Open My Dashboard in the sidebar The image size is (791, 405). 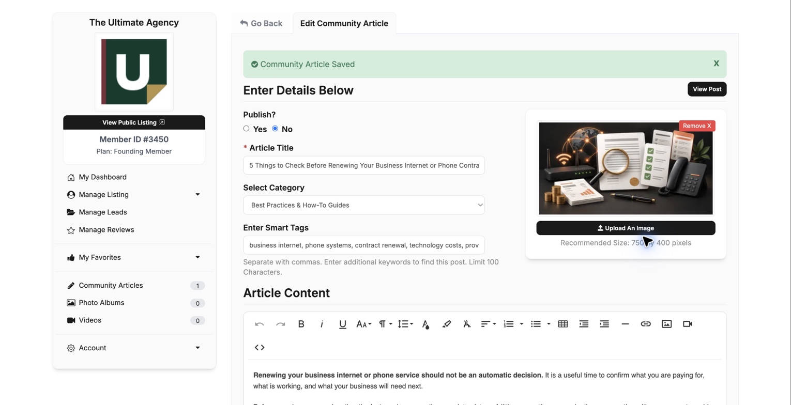103,177
